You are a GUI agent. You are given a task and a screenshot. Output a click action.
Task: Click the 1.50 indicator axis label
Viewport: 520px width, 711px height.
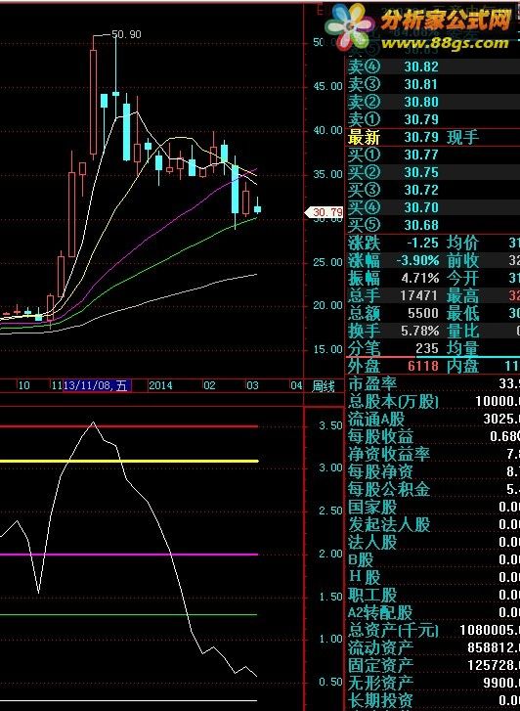[331, 597]
